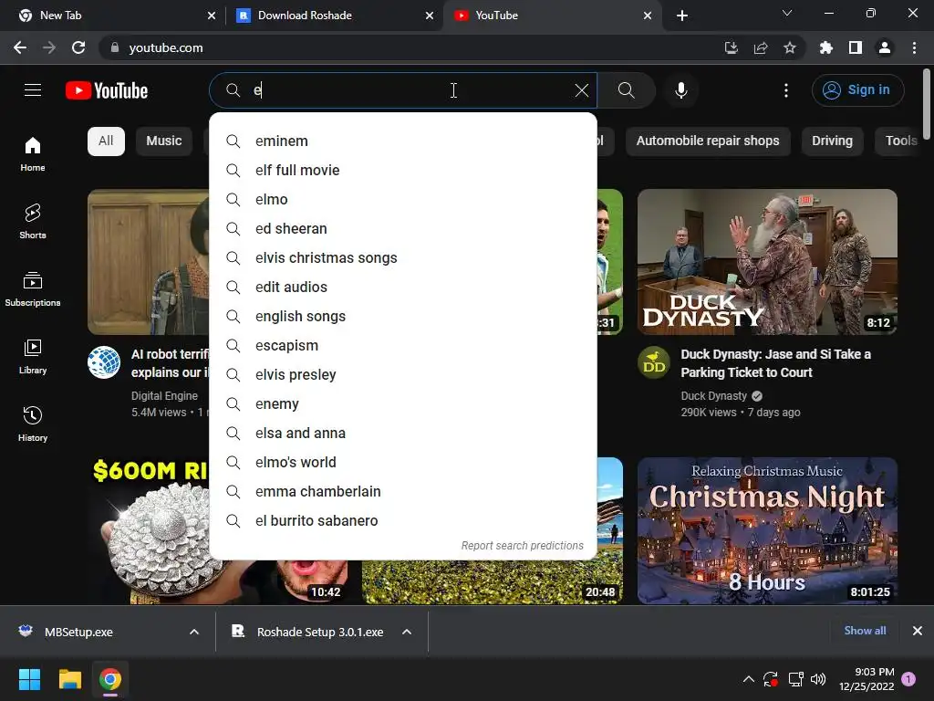This screenshot has height=701, width=934.
Task: Pick 'elvis christmas songs' suggestion
Action: coord(403,258)
